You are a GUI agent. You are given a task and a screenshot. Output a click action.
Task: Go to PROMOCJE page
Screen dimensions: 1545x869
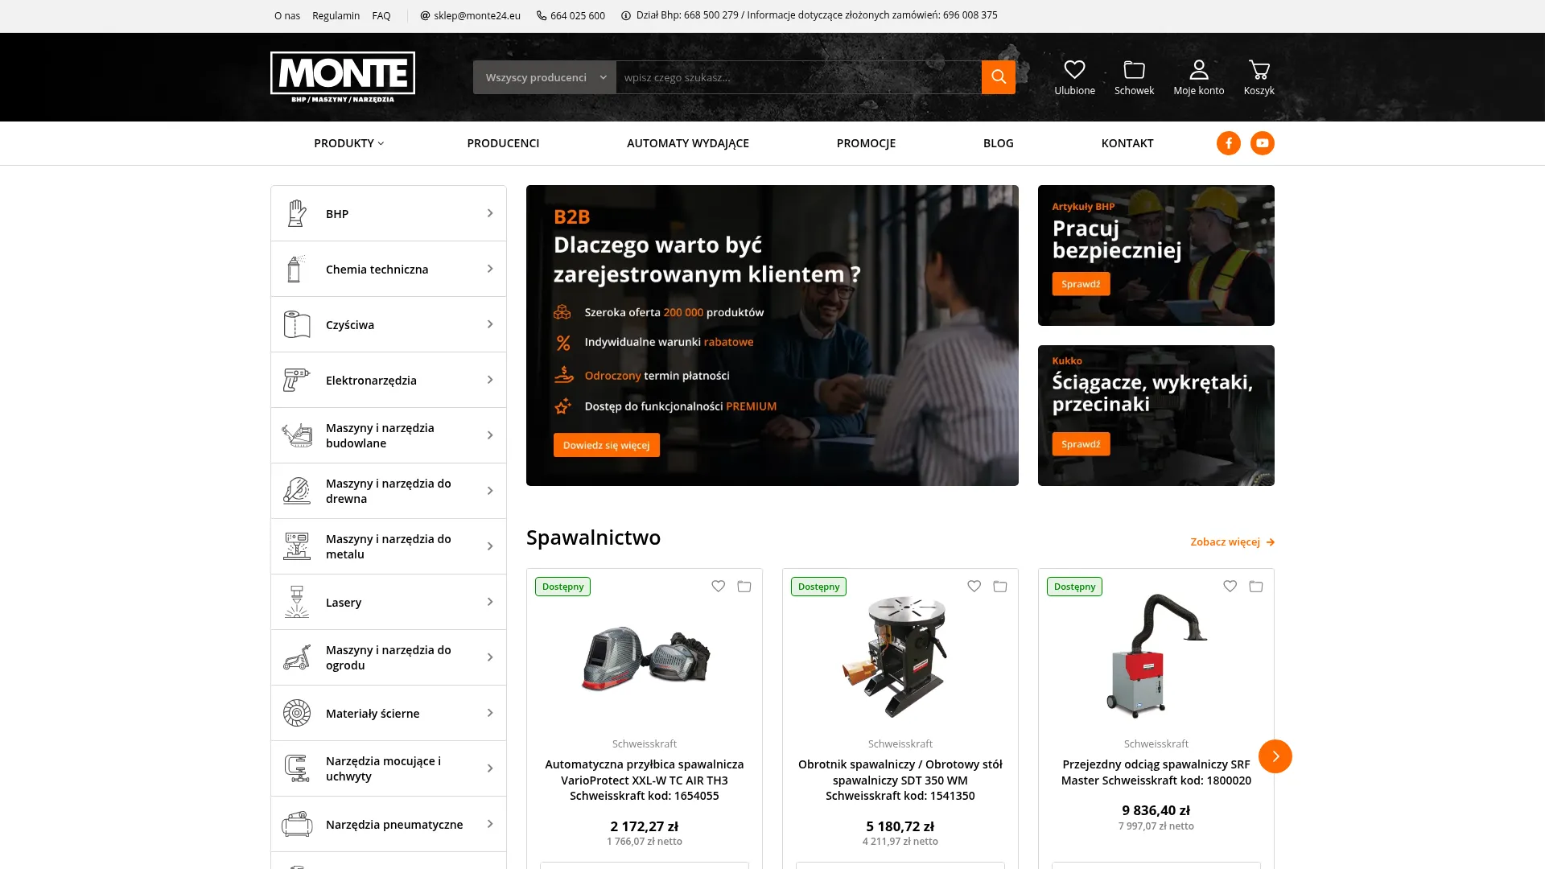point(866,143)
